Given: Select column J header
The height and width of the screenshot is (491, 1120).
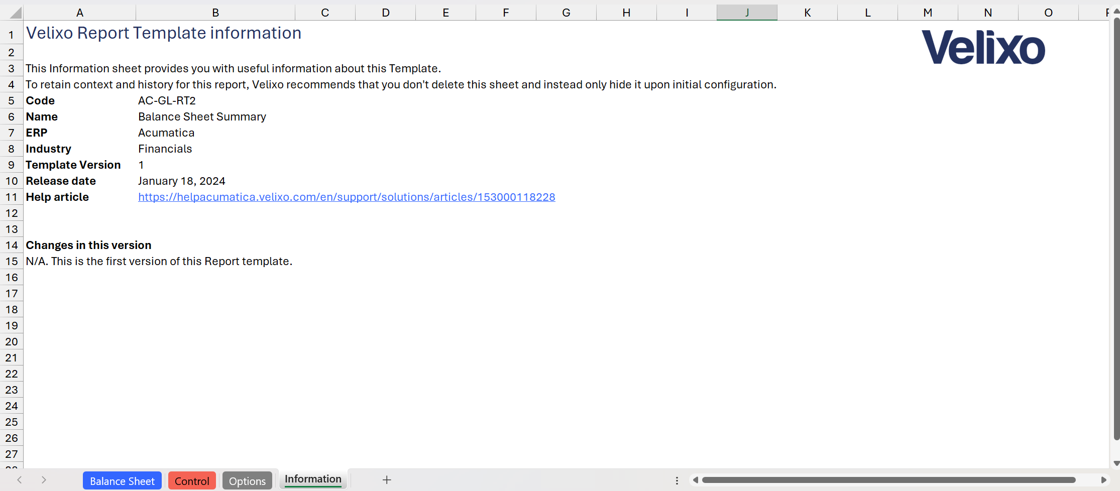Looking at the screenshot, I should [x=747, y=13].
